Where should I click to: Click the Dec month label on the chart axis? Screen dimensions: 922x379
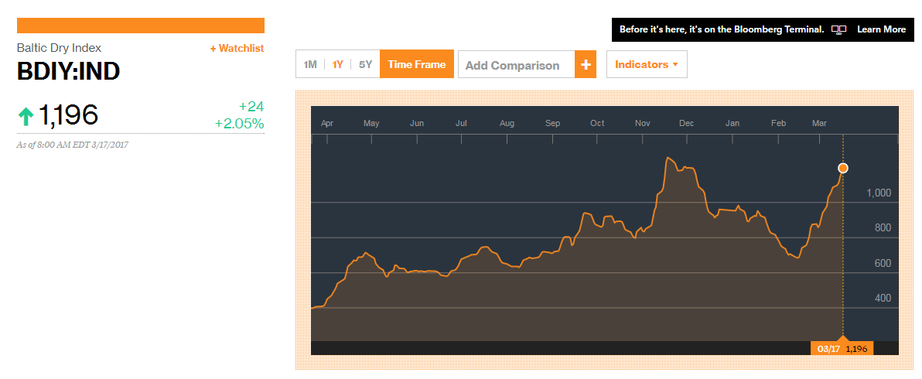pos(686,123)
